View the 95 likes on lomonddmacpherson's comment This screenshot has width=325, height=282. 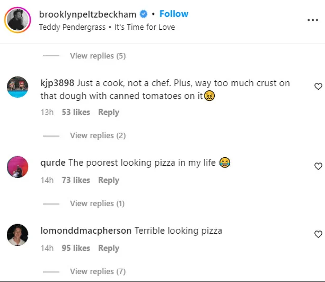[x=76, y=248]
